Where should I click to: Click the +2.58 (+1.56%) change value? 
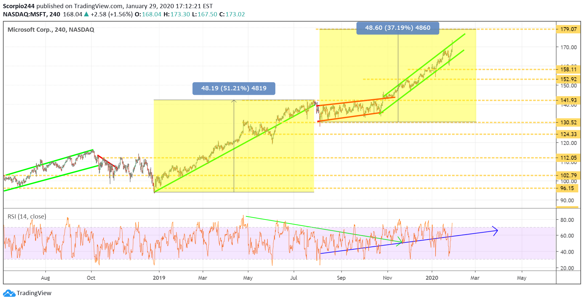pyautogui.click(x=112, y=14)
